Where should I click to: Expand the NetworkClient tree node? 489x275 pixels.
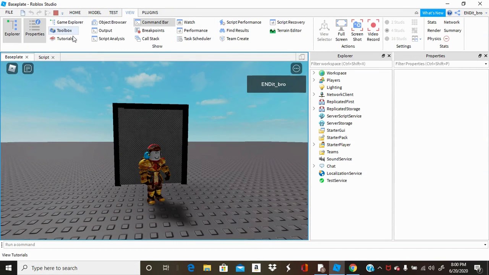(314, 94)
